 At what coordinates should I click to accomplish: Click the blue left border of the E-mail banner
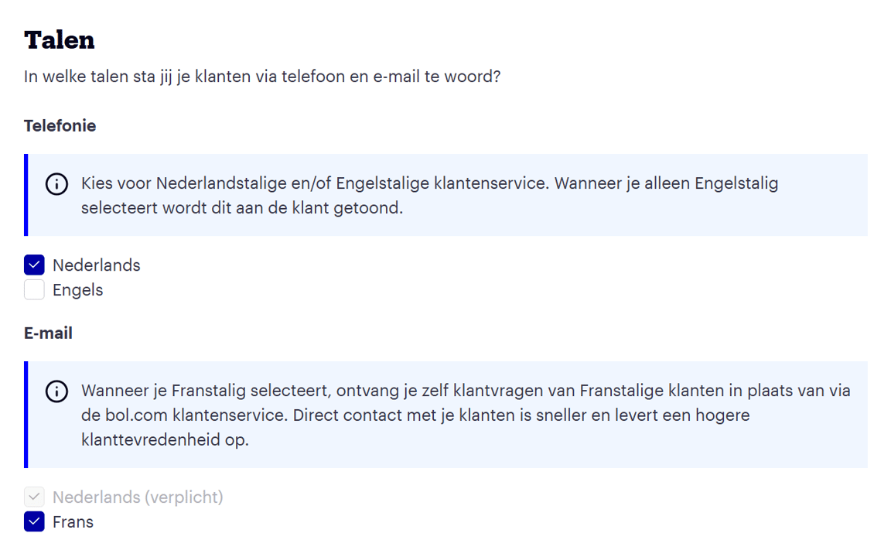tap(27, 414)
